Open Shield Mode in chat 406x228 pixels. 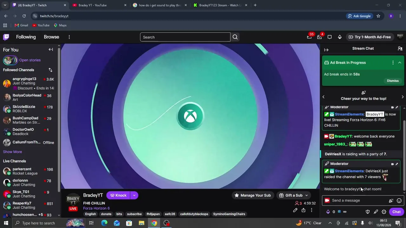pyautogui.click(x=368, y=212)
